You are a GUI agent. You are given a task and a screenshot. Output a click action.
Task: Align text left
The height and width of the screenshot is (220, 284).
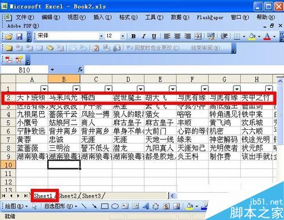coord(167,36)
